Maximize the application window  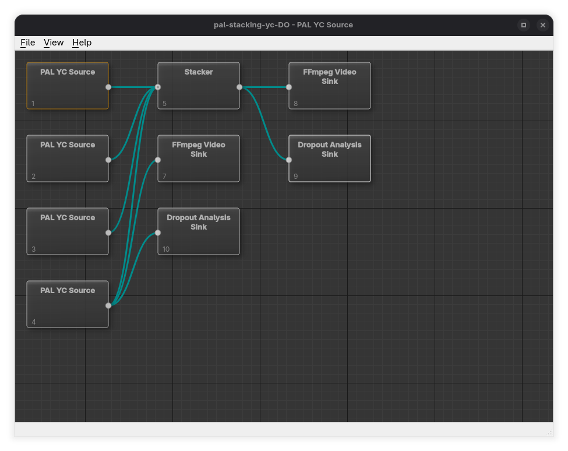pyautogui.click(x=523, y=25)
